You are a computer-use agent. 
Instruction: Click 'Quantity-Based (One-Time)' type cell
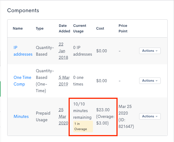point(45,81)
